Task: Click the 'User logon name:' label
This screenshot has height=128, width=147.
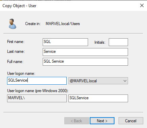Action: pyautogui.click(x=21, y=73)
